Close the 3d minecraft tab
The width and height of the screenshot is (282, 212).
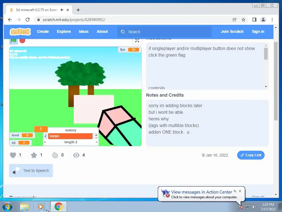pos(68,10)
